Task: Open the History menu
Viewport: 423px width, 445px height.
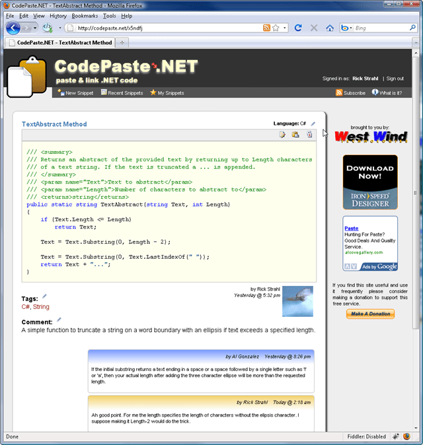Action: tap(58, 16)
